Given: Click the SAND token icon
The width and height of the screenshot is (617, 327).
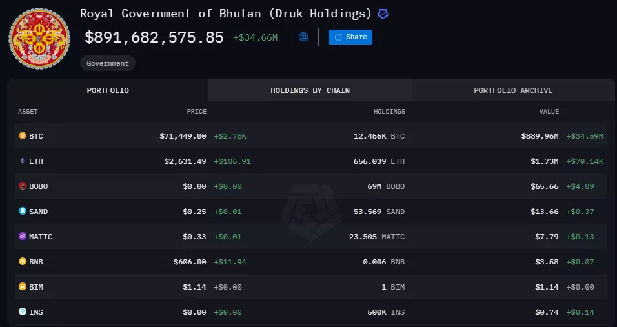Looking at the screenshot, I should click(23, 212).
